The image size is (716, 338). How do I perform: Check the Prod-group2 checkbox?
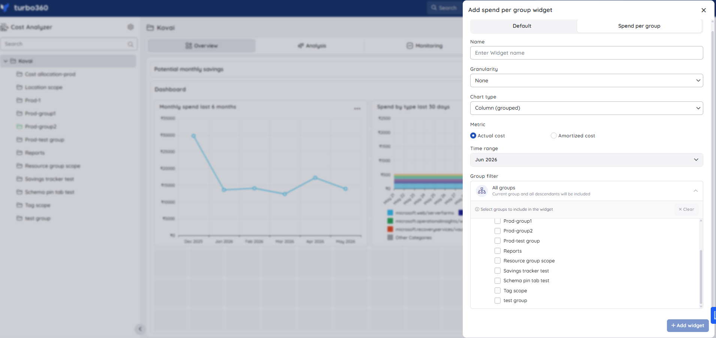point(498,231)
